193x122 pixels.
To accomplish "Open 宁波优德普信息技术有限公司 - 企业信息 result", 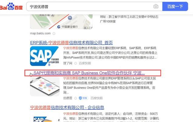I will pos(67,107).
